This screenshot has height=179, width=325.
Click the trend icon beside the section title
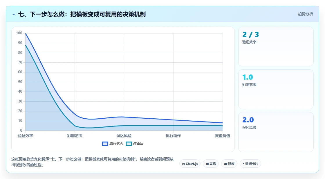(x=14, y=14)
